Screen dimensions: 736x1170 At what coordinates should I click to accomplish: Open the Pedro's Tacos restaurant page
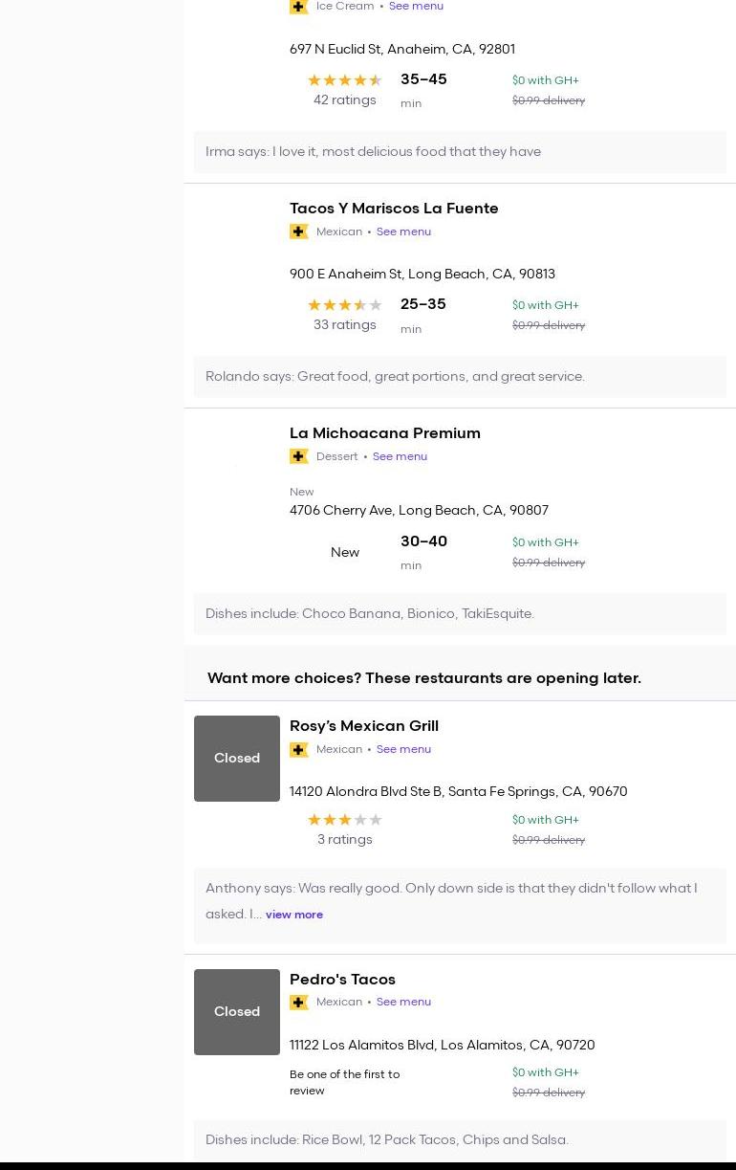[342, 980]
